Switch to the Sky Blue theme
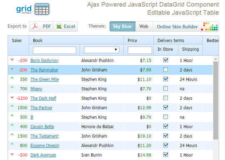 [122, 27]
